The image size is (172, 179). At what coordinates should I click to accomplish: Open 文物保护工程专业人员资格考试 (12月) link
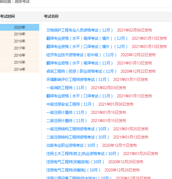(80, 30)
